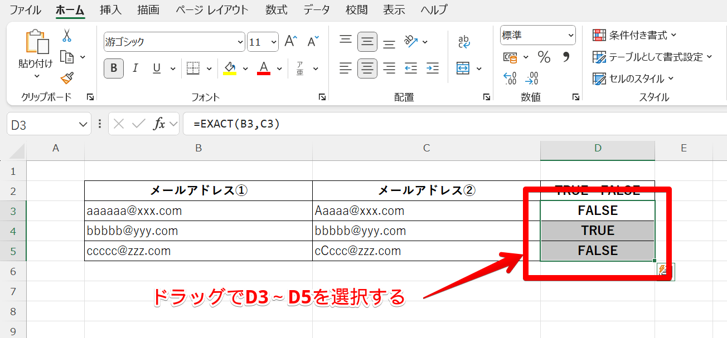Toggle Bold formatting
The height and width of the screenshot is (338, 727).
[x=114, y=68]
